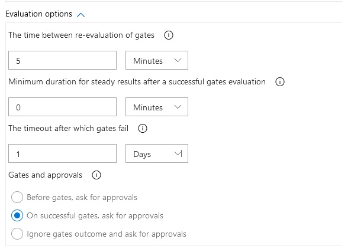The image size is (351, 252).
Task: Show info for gates timeout setting
Action: coord(143,128)
